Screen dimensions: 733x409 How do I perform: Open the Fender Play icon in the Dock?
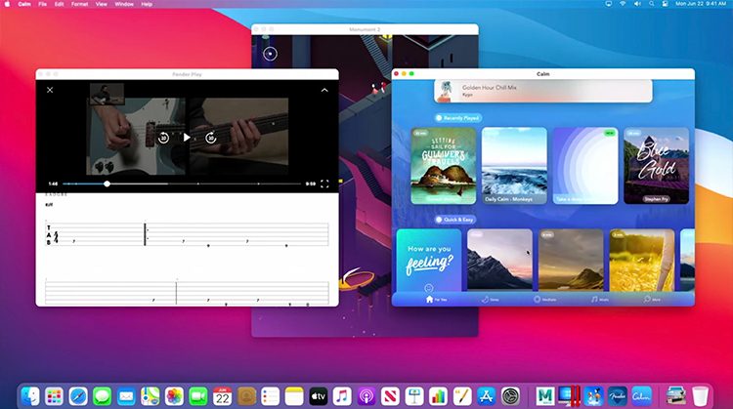point(618,396)
